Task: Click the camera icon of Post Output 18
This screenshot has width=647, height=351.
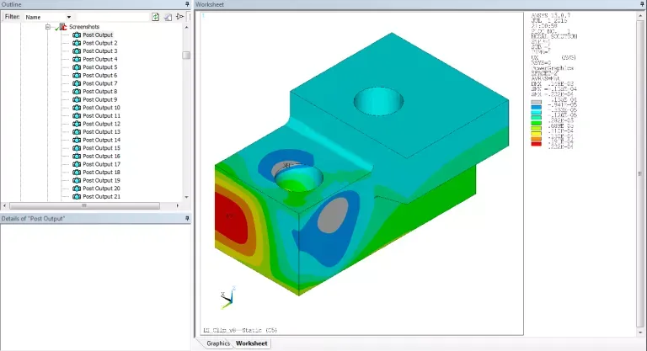Action: pos(77,173)
